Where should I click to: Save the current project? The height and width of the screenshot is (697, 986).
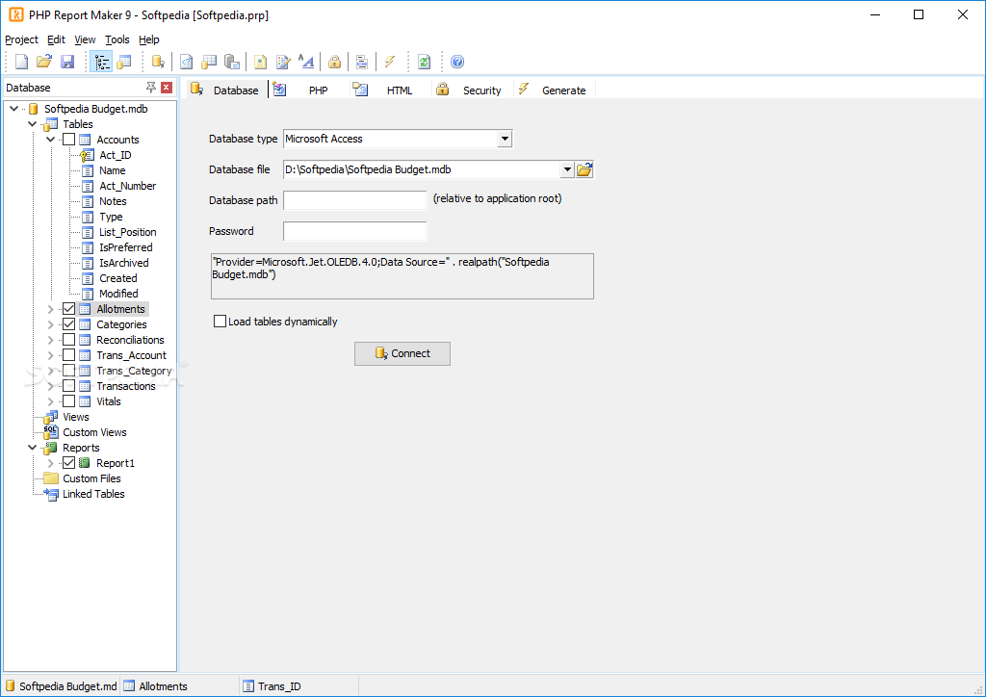point(67,61)
